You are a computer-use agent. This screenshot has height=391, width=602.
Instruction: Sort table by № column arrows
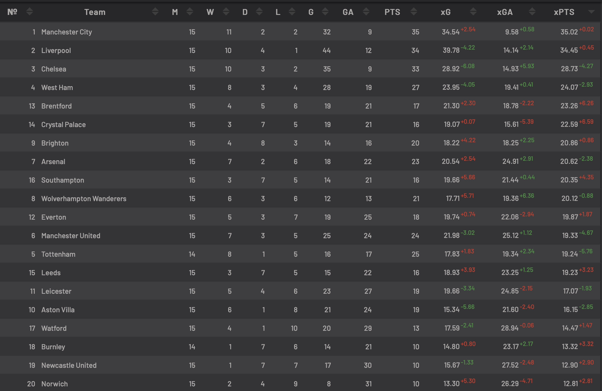point(30,12)
